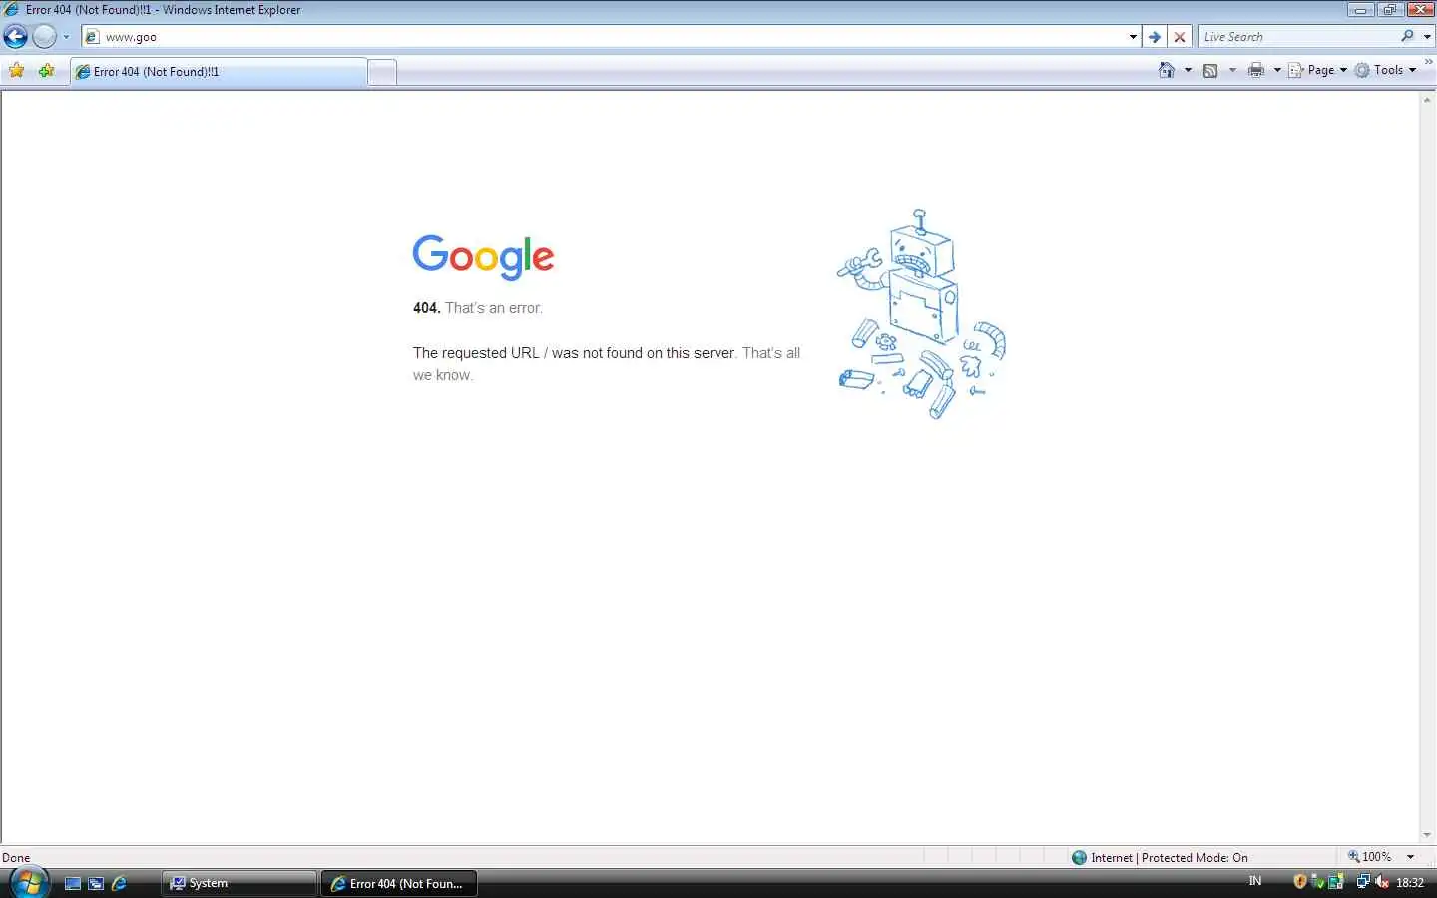Click the "404. That's an error." text

pos(478,308)
